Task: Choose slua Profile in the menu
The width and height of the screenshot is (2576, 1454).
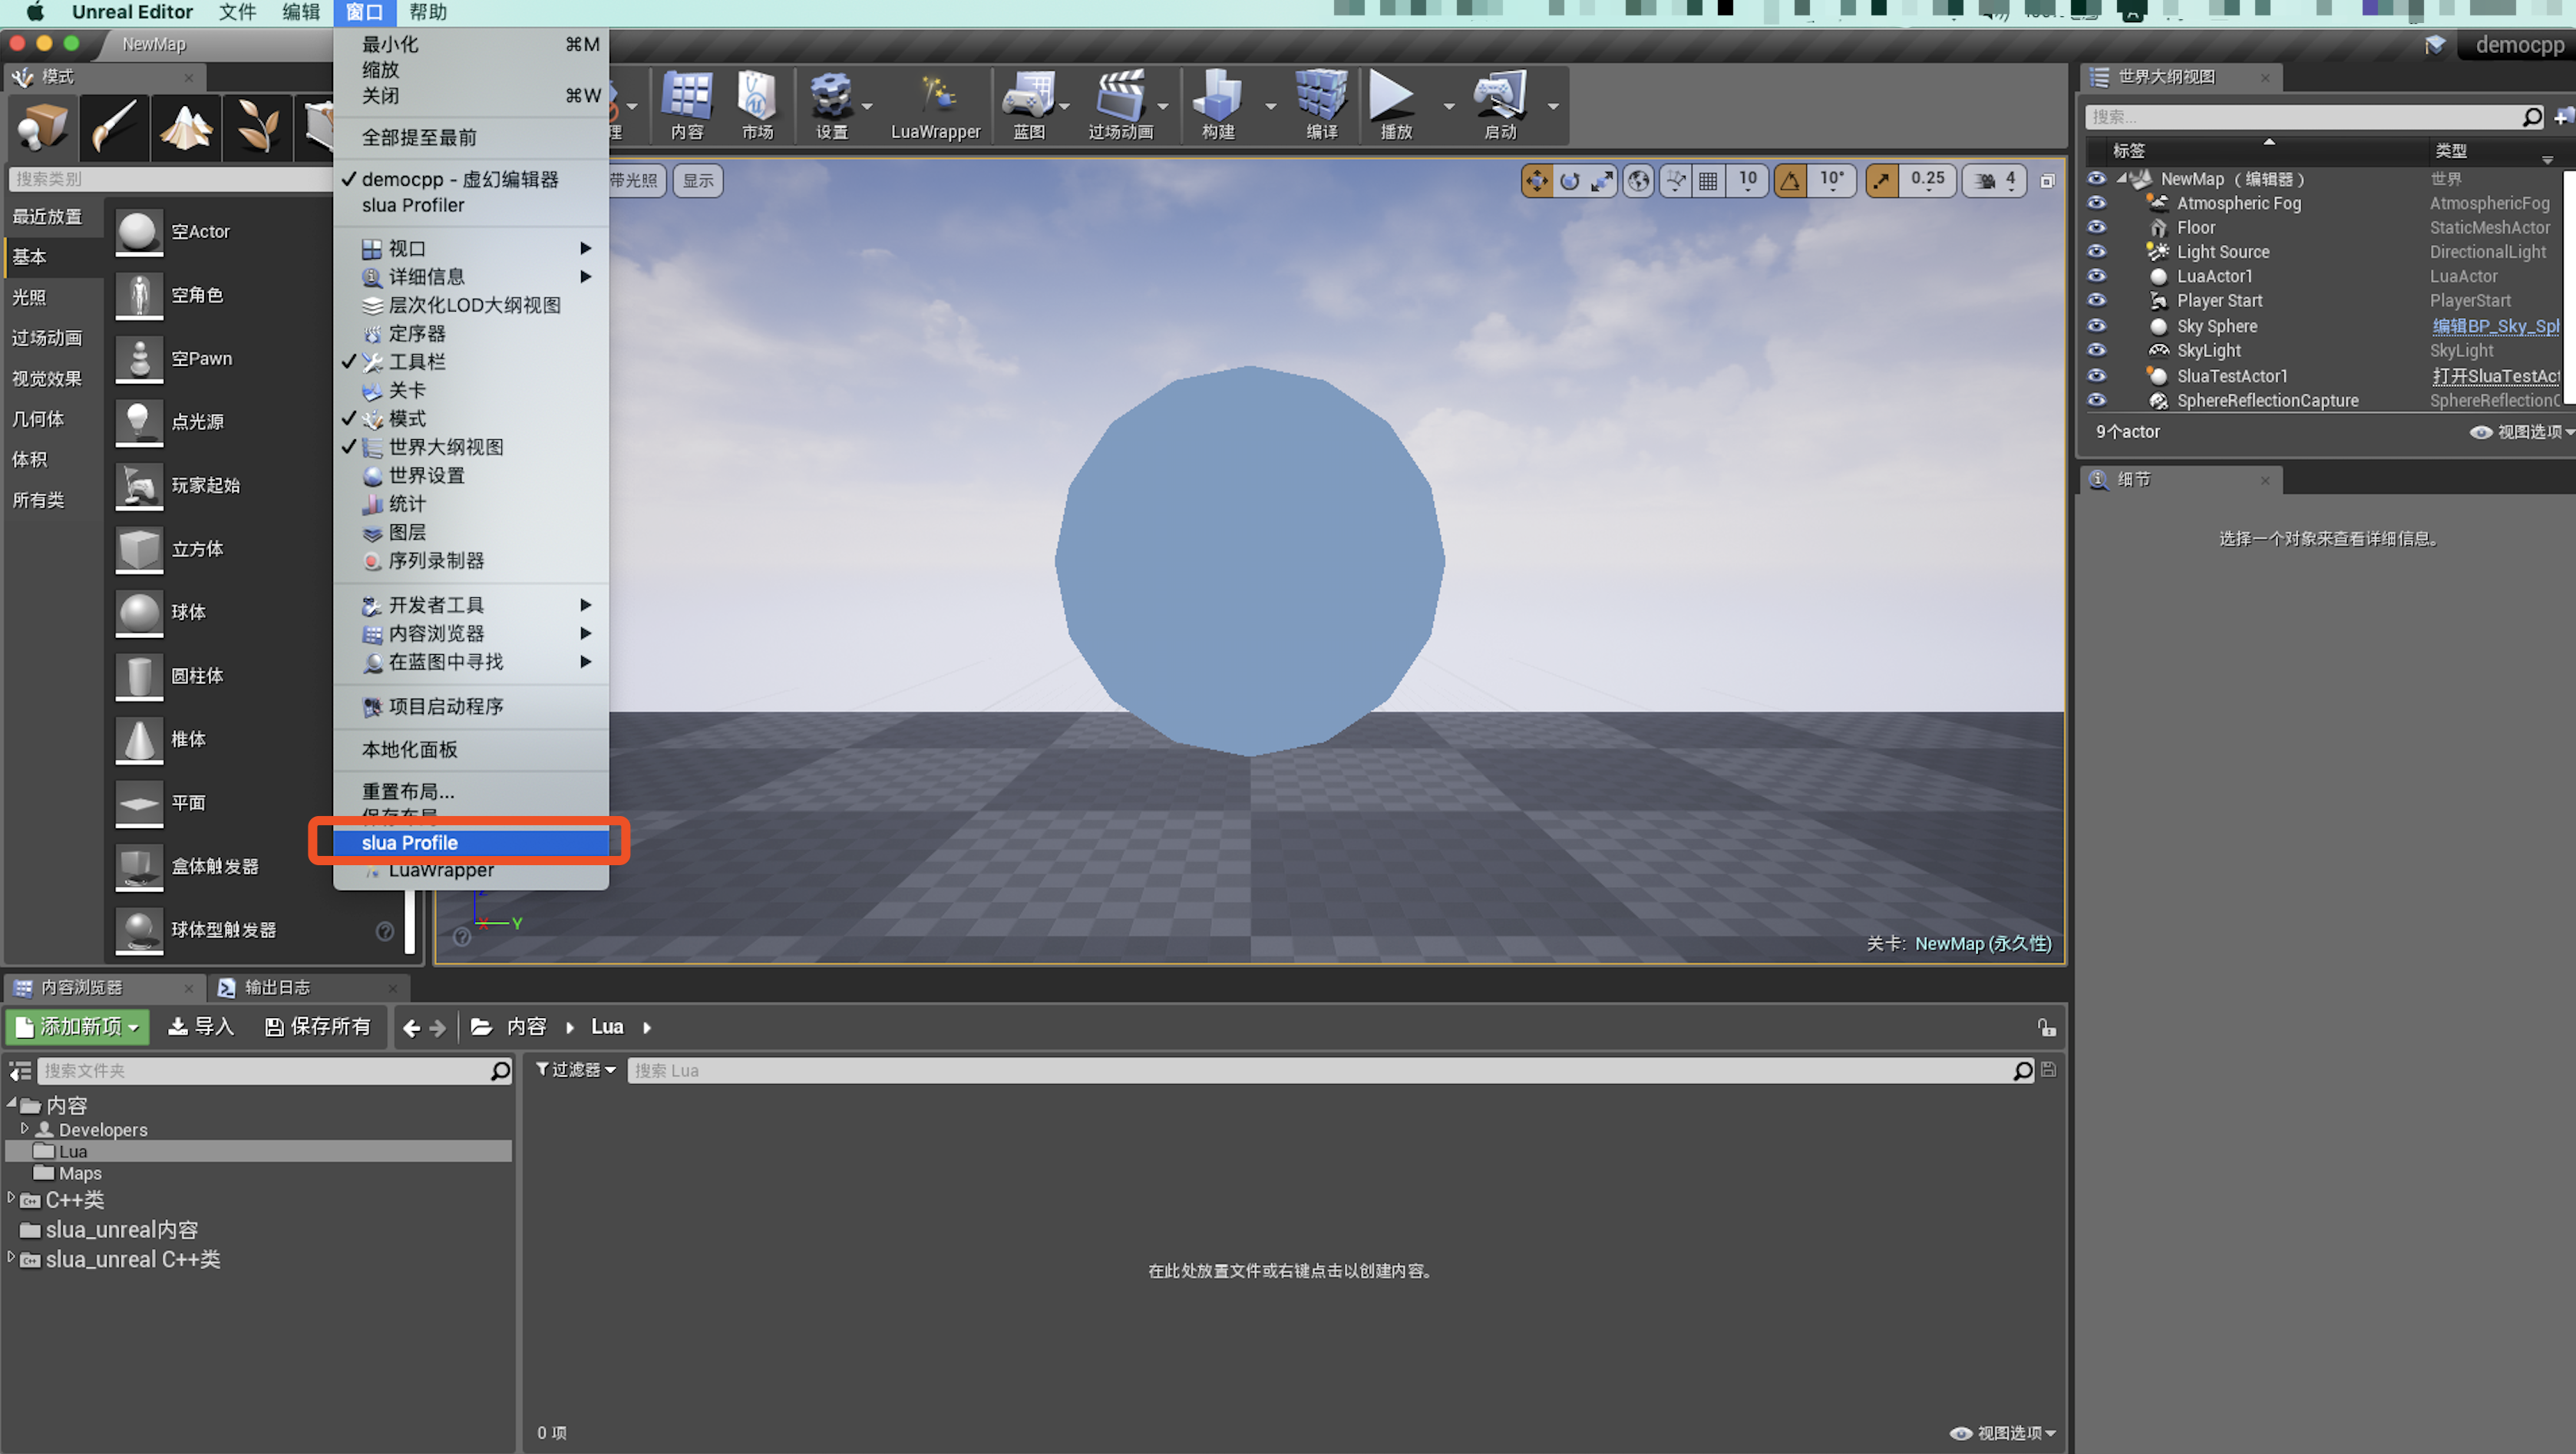Action: pos(470,843)
